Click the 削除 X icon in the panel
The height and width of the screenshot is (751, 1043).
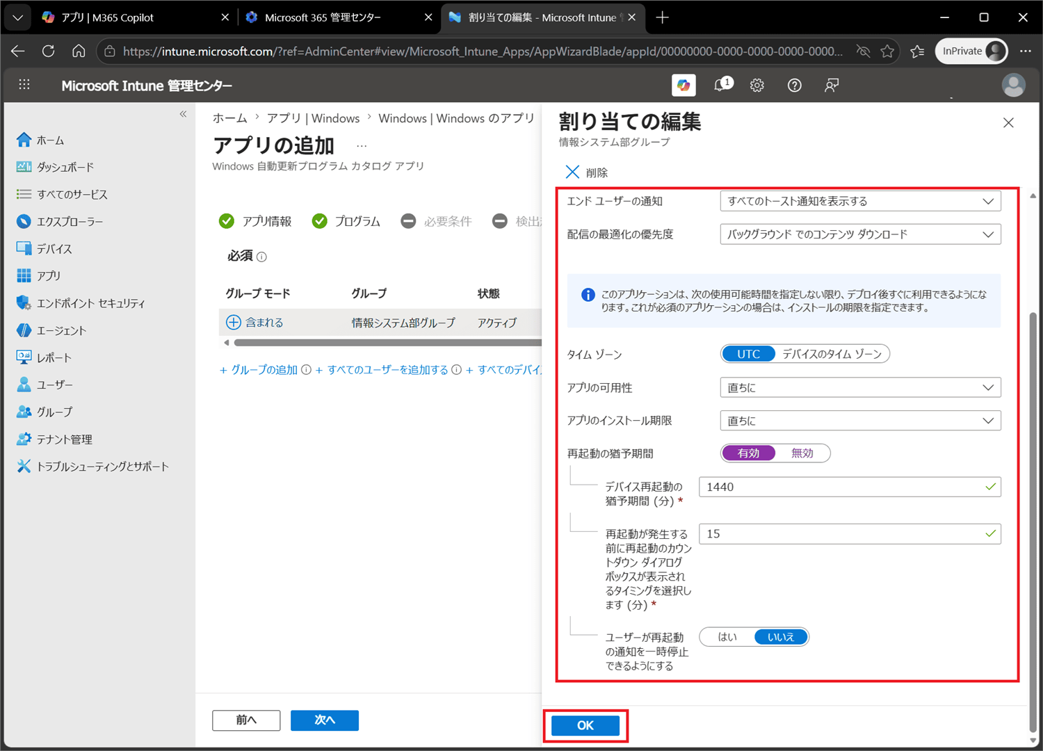point(572,172)
